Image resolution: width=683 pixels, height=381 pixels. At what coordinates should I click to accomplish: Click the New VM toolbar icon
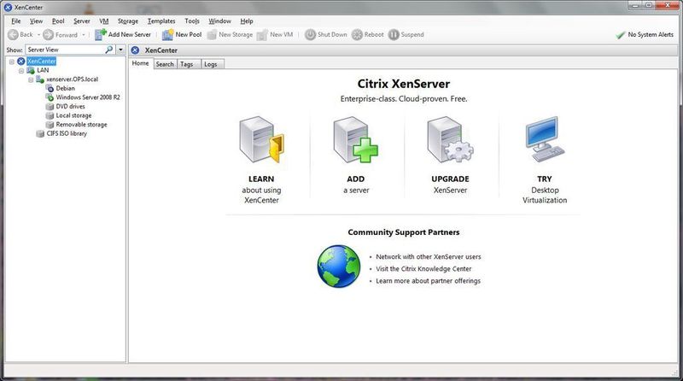point(262,34)
